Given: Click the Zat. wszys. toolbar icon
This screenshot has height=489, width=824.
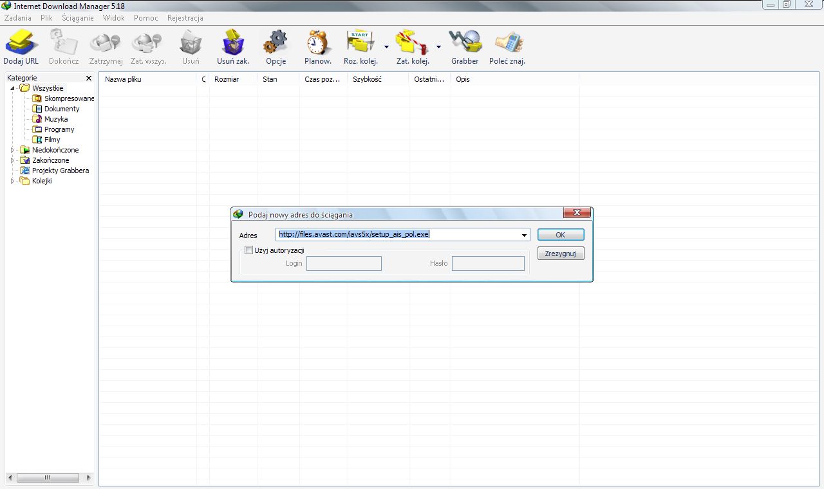Looking at the screenshot, I should click(148, 42).
